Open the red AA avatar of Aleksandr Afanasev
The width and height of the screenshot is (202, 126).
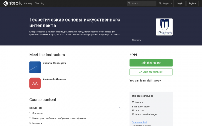click(x=35, y=83)
